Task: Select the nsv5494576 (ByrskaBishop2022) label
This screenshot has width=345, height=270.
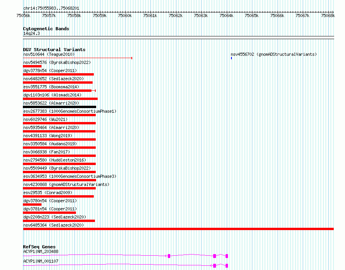Action: pos(57,62)
